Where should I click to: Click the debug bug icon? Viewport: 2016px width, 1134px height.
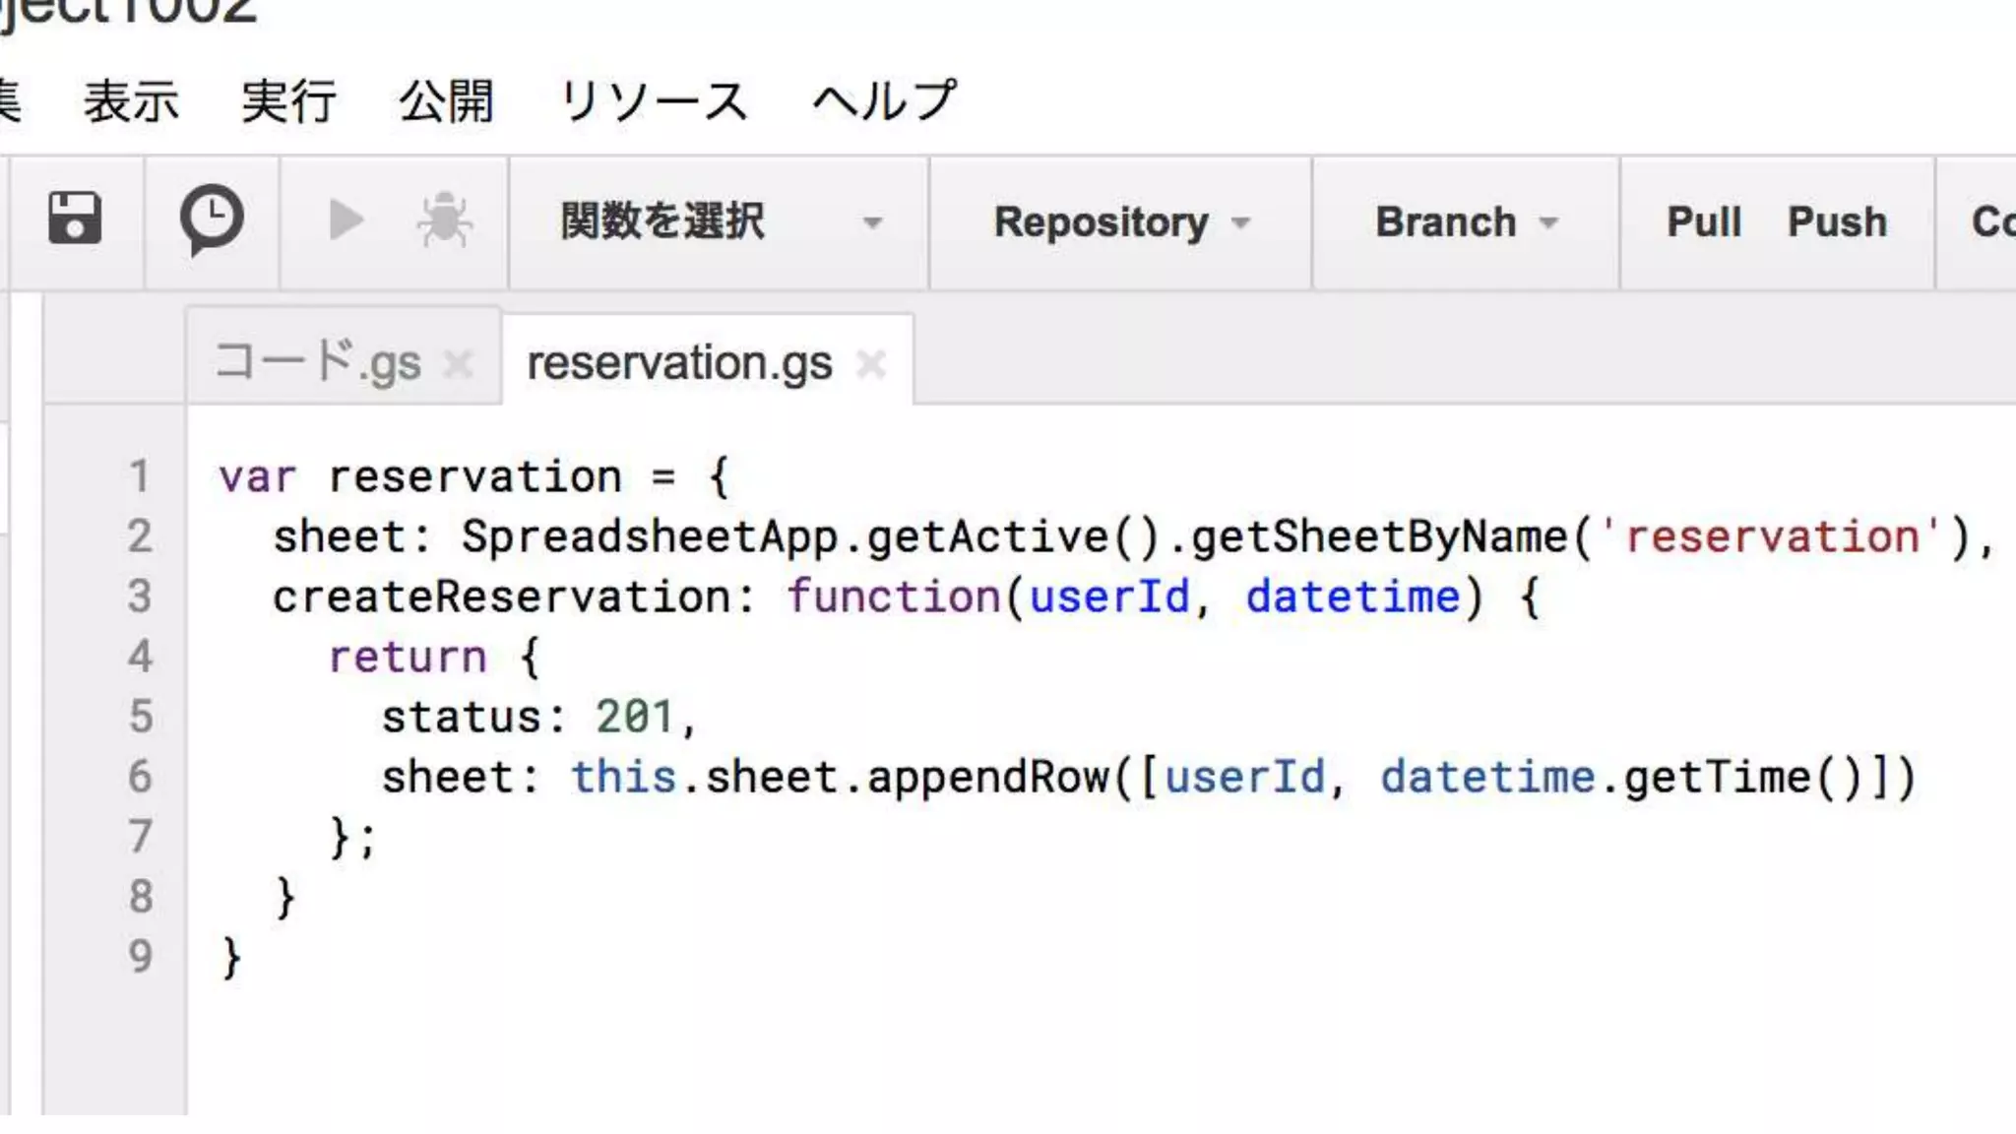point(444,220)
